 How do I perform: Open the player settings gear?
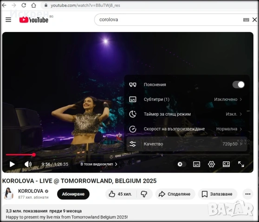[211, 164]
